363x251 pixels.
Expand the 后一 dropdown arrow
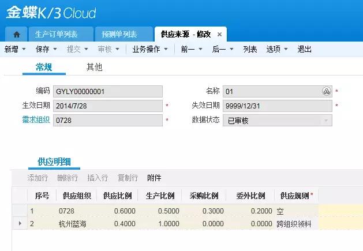point(231,49)
